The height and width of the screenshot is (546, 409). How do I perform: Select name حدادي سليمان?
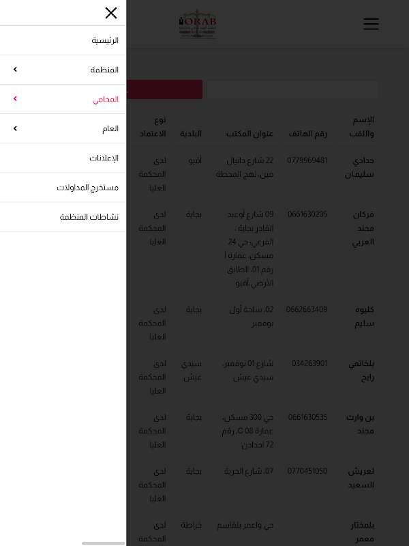click(359, 167)
